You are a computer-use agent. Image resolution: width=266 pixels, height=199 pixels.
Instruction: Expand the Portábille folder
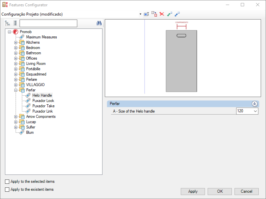16,69
